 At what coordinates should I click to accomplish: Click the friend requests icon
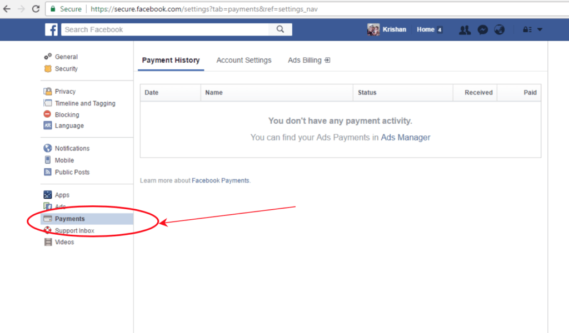465,29
